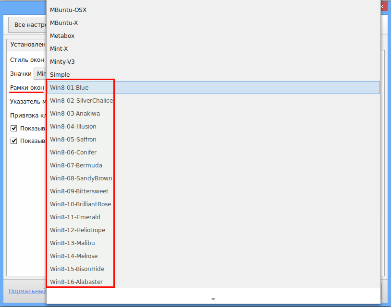This screenshot has height=307, width=391.
Task: Switch to the 'Установлен' tab
Action: click(27, 45)
